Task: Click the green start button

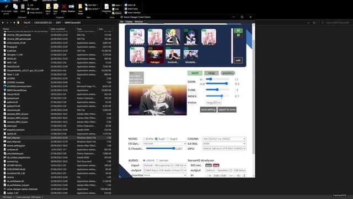Action: (x=195, y=73)
